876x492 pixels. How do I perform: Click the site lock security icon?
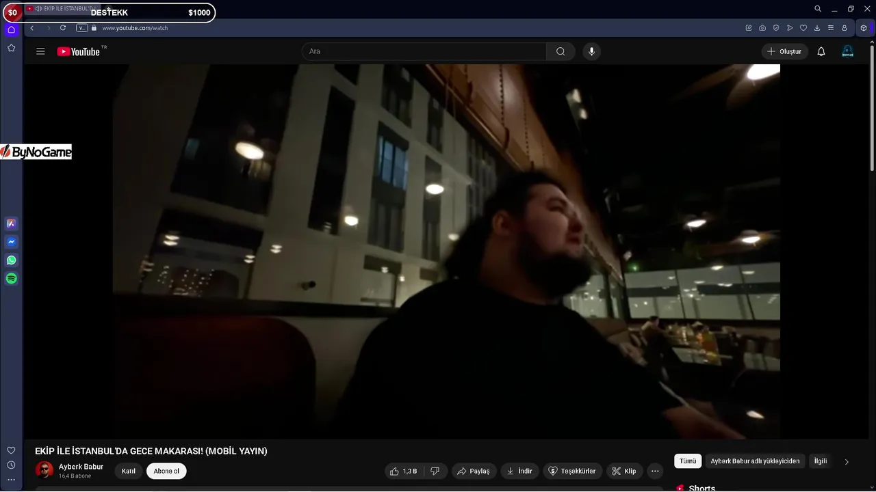94,28
